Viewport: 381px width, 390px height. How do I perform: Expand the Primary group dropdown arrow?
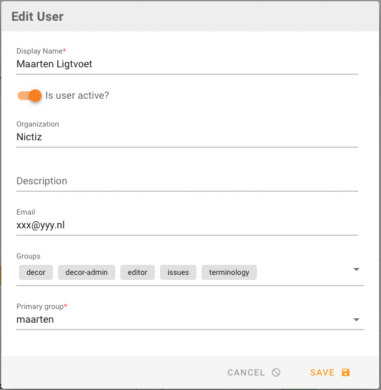coord(356,320)
